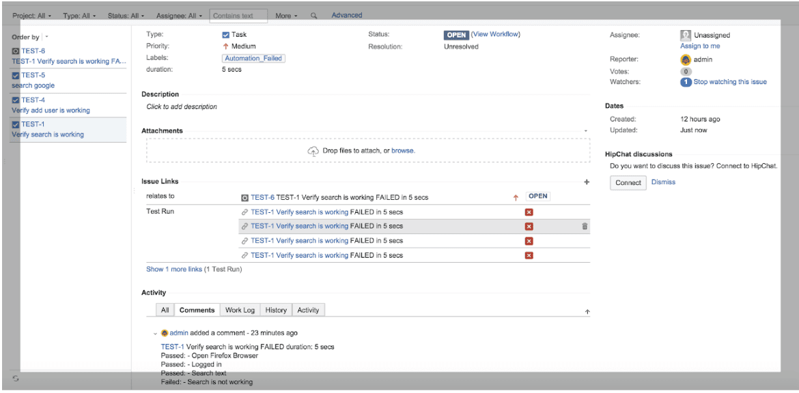Click the refresh icon at bottom of sidebar
Image resolution: width=799 pixels, height=393 pixels.
tap(16, 378)
